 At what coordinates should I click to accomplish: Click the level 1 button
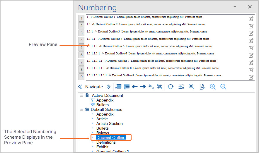pos(81,18)
